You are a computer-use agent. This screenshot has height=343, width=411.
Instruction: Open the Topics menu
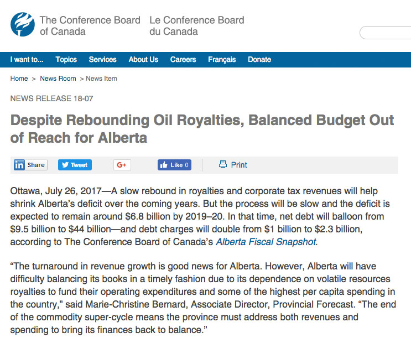(66, 60)
